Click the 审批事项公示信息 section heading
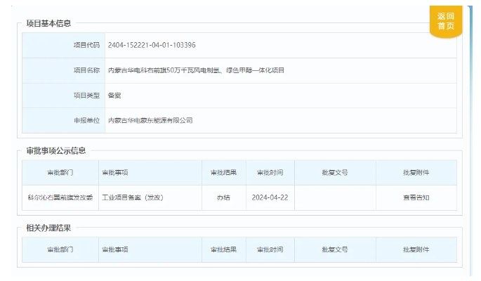This screenshot has height=281, width=481. click(x=56, y=150)
